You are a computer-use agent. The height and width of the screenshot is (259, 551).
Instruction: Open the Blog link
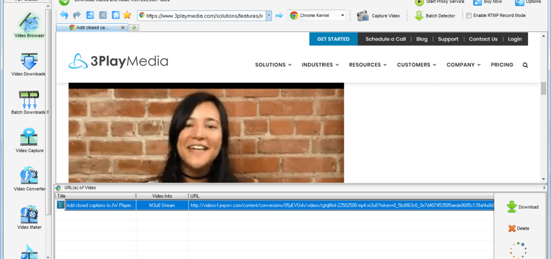[x=421, y=39]
